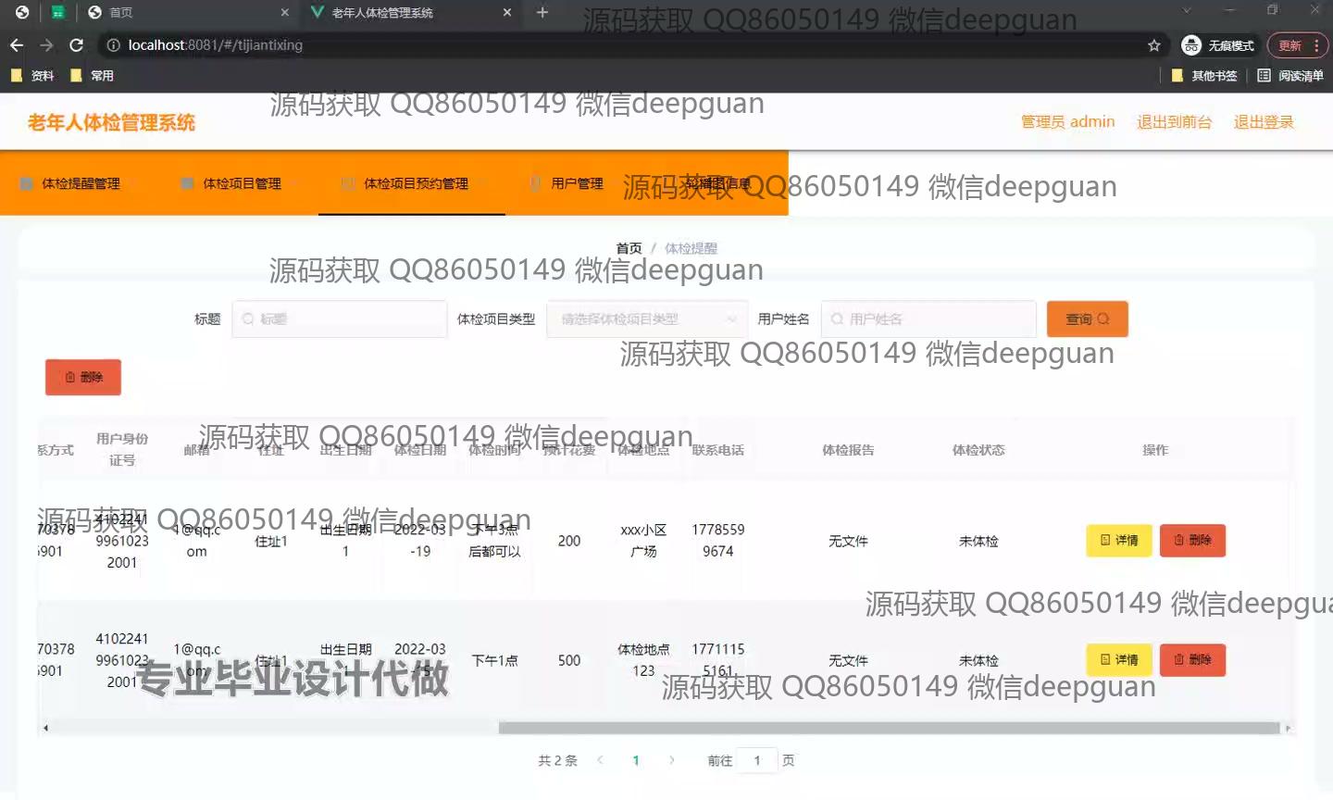Open the 阅读清单 reading list
The height and width of the screenshot is (800, 1333).
[x=1290, y=76]
